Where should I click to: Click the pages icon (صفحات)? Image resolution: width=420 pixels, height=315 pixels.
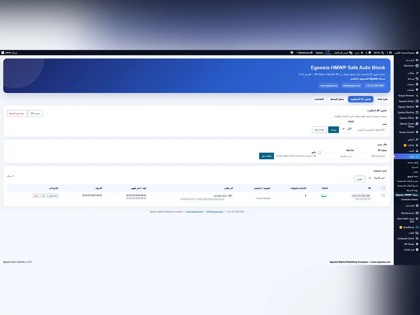coord(417,84)
